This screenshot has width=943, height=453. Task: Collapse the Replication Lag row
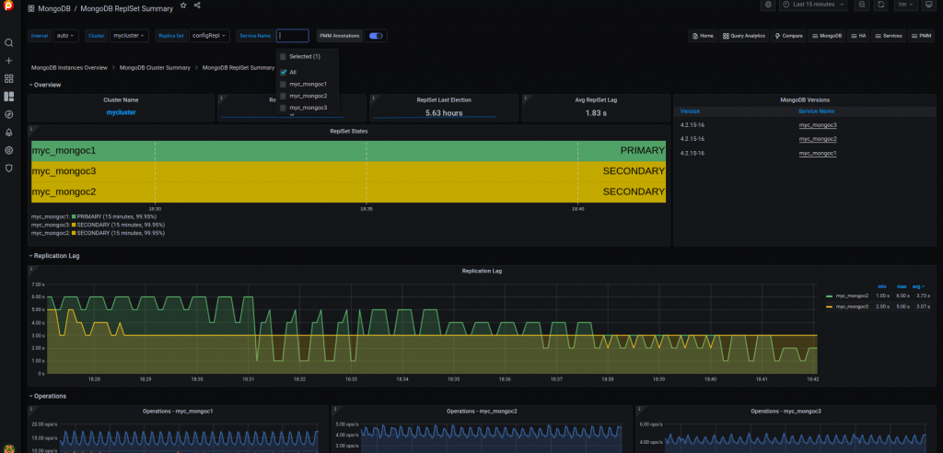pyautogui.click(x=55, y=255)
